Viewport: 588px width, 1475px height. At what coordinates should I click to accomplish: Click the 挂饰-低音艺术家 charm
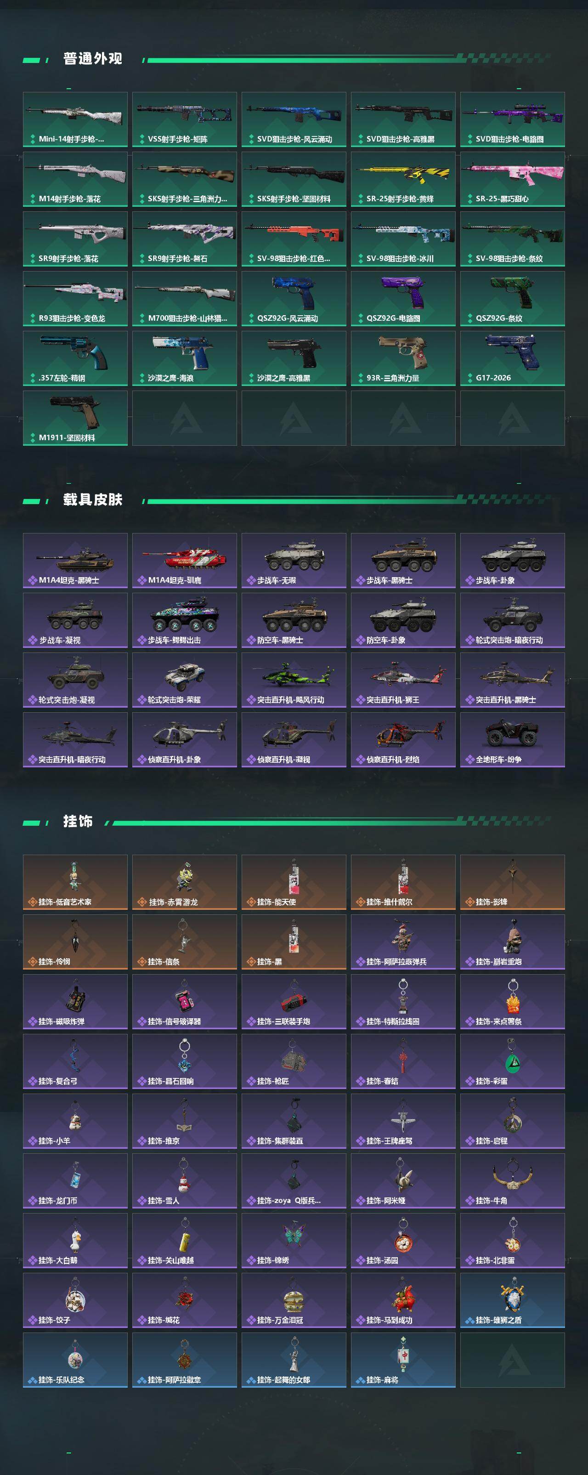75,882
